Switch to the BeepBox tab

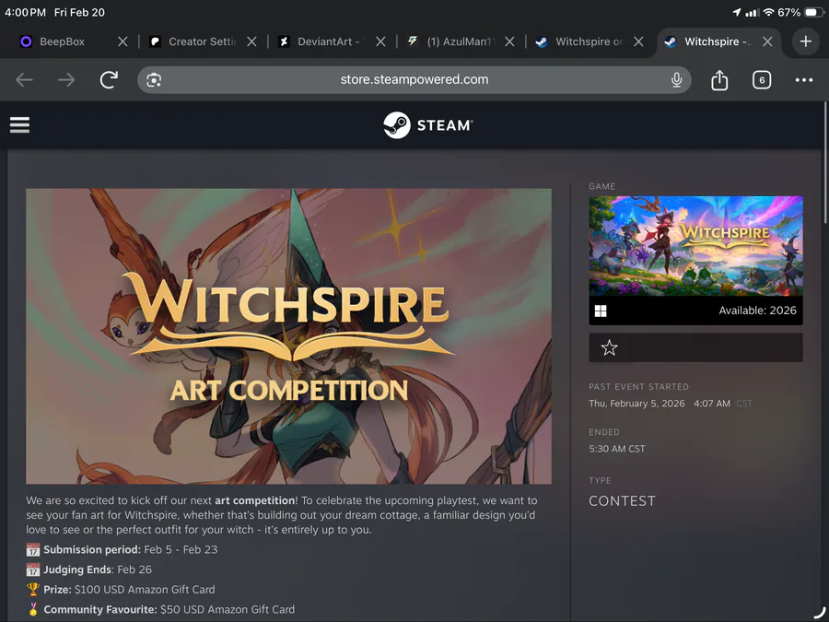[62, 41]
